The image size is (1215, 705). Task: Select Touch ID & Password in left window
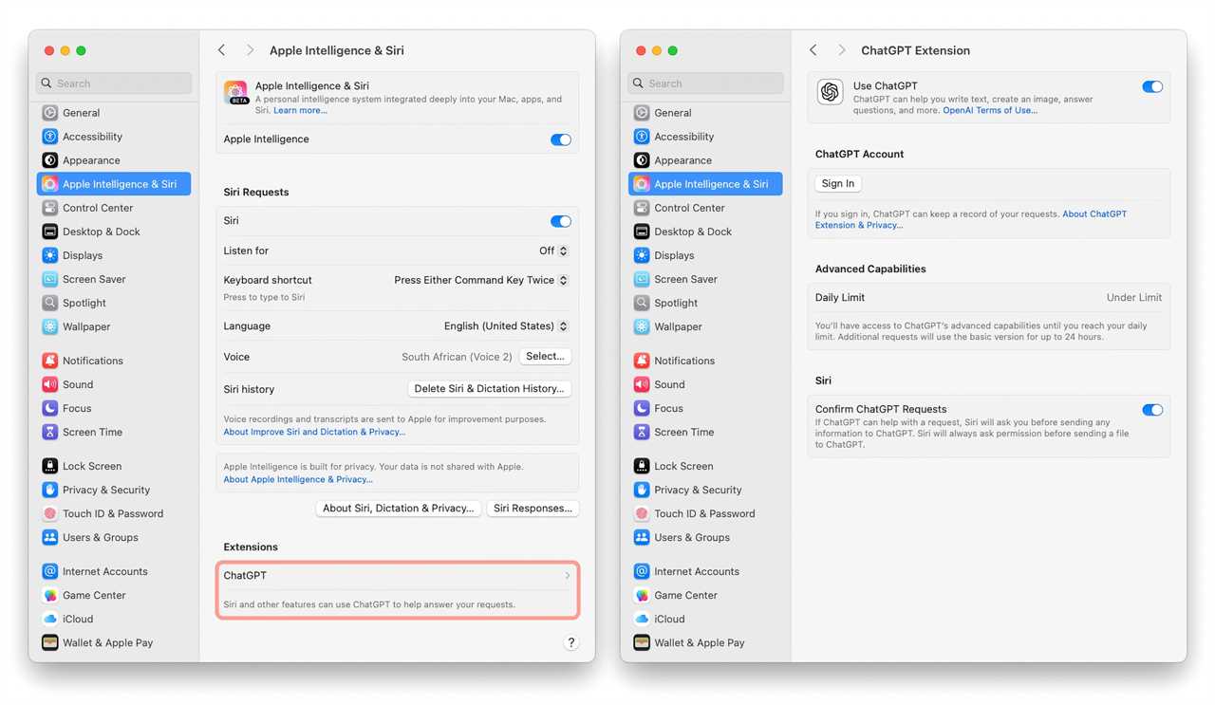coord(114,513)
